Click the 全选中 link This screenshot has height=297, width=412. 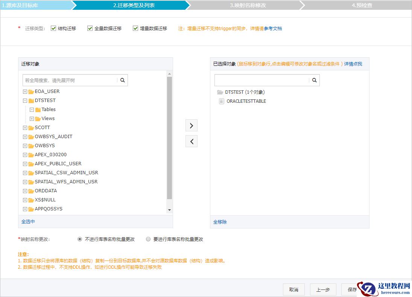click(28, 222)
